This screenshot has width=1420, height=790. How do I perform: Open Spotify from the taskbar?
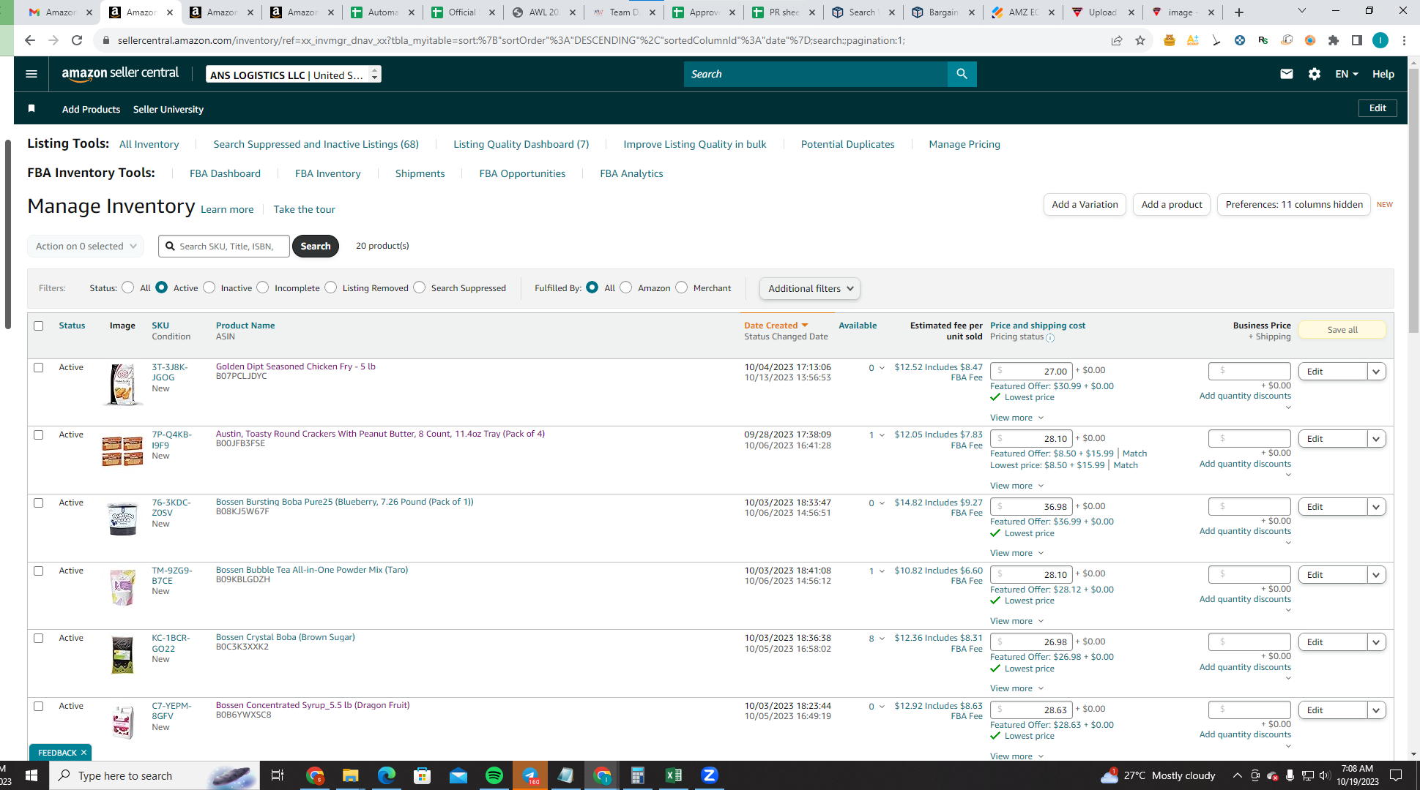pyautogui.click(x=494, y=775)
